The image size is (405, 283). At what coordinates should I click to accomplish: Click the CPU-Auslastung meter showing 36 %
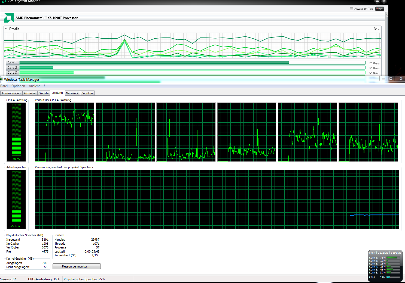16,132
